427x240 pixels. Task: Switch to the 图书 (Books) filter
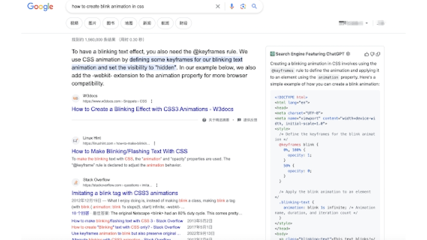point(111,23)
